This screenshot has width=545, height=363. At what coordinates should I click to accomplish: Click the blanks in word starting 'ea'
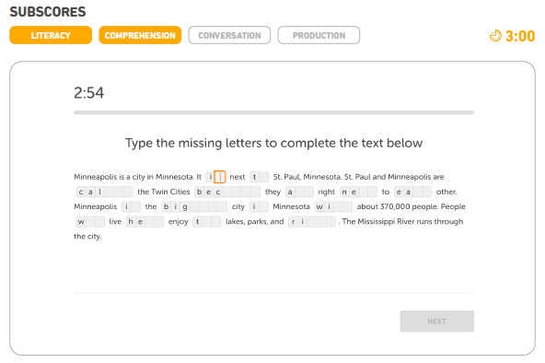(x=423, y=192)
